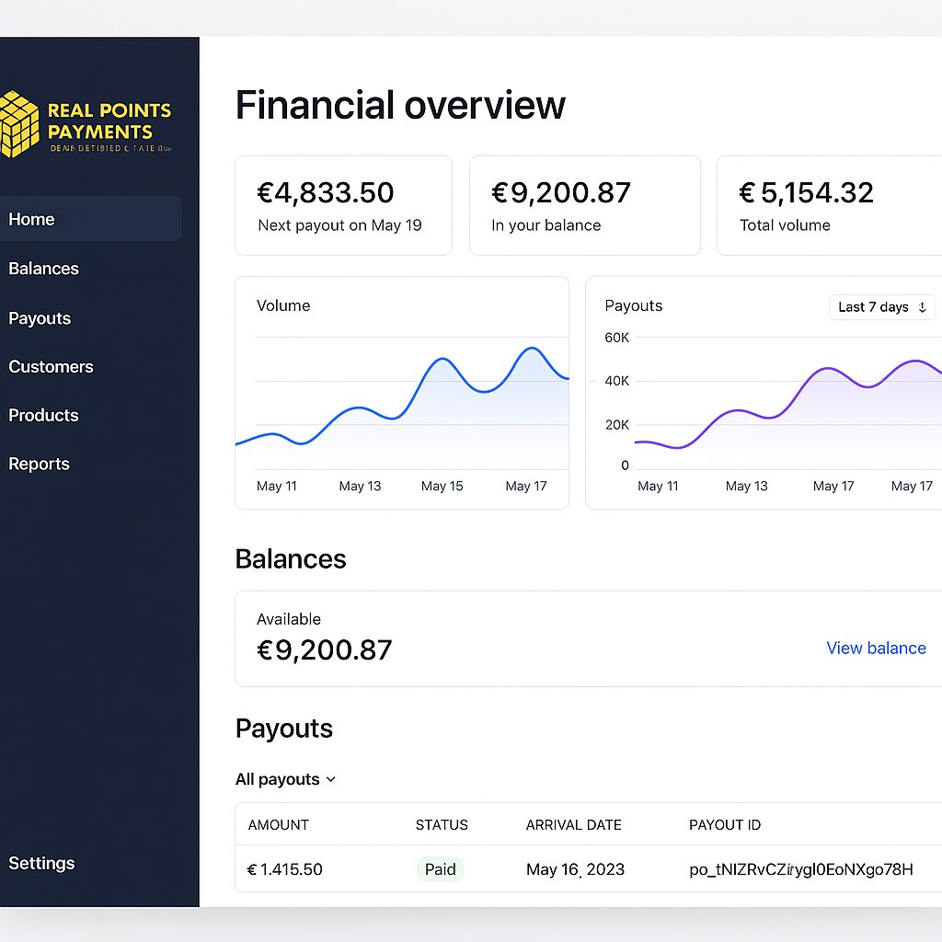Screen dimensions: 942x942
Task: Click the Last 7 days dropdown arrow icon
Action: coord(922,307)
